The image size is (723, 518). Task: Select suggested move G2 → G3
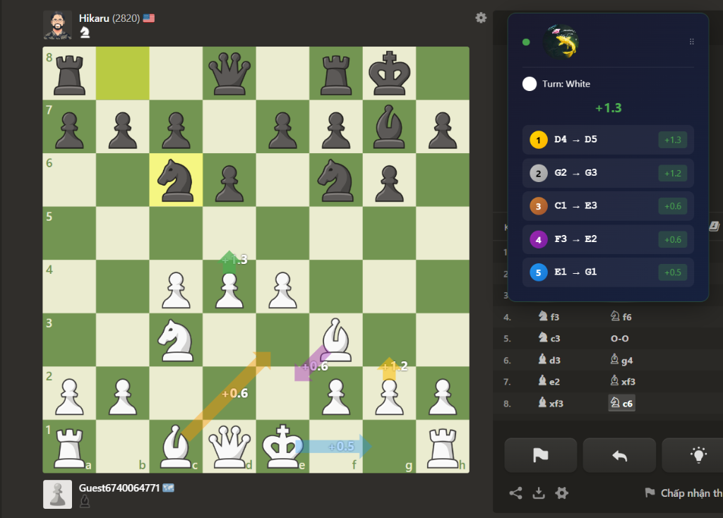[608, 173]
